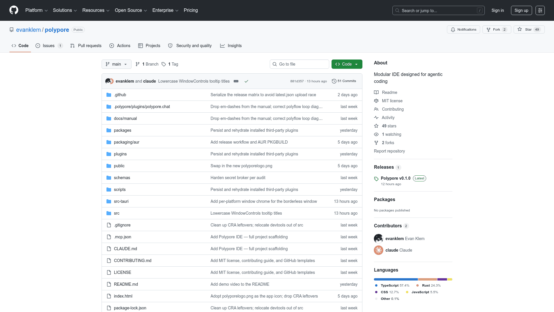Open the docs/manual folder
554x312 pixels.
tap(125, 118)
